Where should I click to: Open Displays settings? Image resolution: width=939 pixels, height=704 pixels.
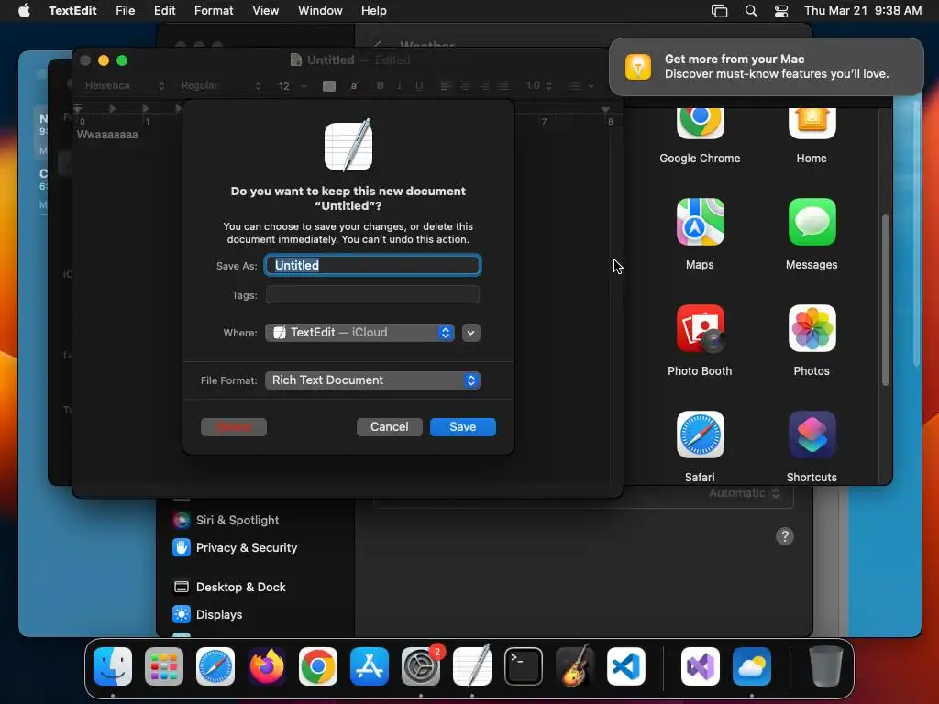208,615
